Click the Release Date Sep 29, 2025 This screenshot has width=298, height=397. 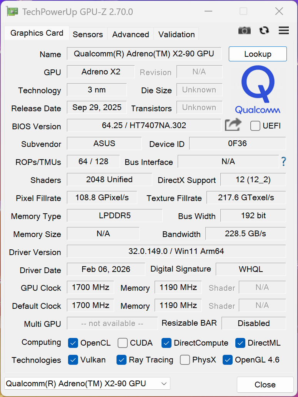[97, 107]
